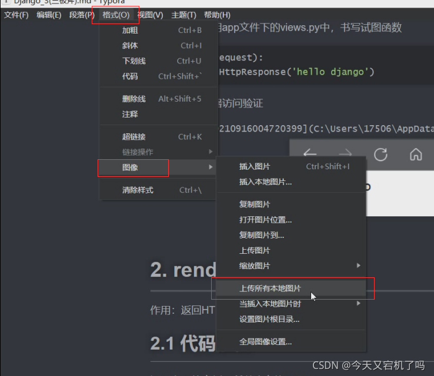Open the 主题(T) menu
The image size is (434, 376).
[x=183, y=15]
